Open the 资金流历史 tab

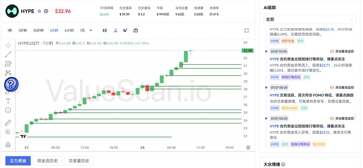click(x=47, y=161)
